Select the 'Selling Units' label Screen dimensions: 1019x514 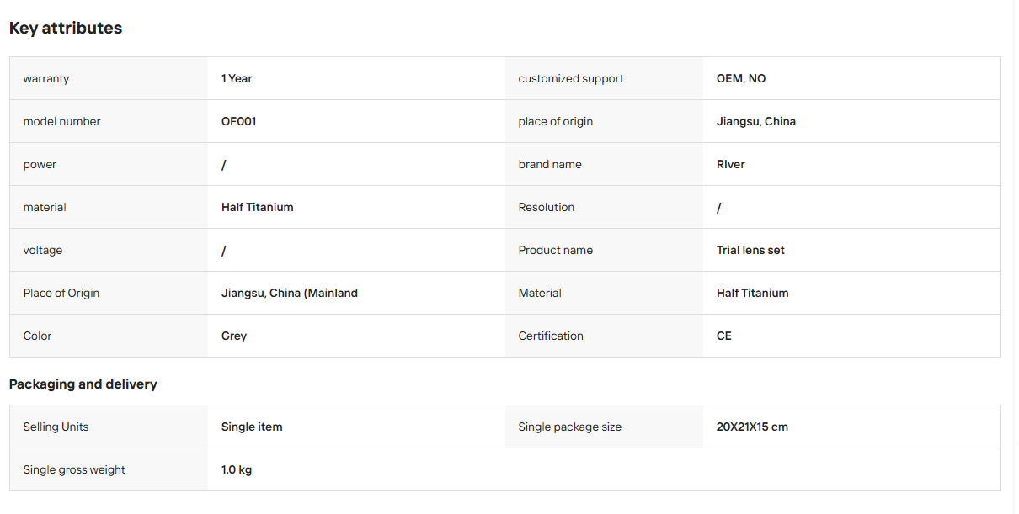click(x=56, y=427)
